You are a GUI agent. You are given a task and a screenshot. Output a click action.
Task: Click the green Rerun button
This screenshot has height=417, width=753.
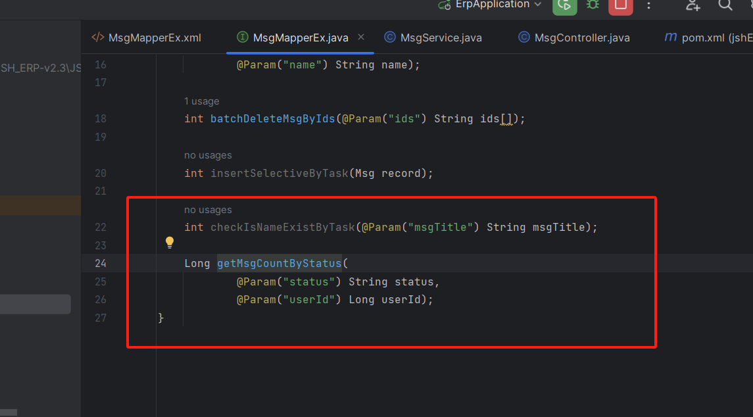click(565, 5)
